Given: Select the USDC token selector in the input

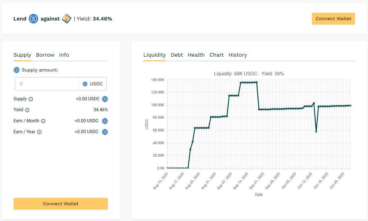Looking at the screenshot, I should 92,84.
